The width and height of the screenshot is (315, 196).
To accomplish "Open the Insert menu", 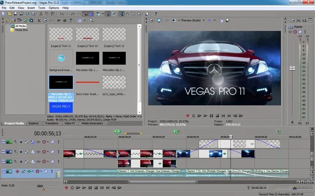I will point(31,8).
